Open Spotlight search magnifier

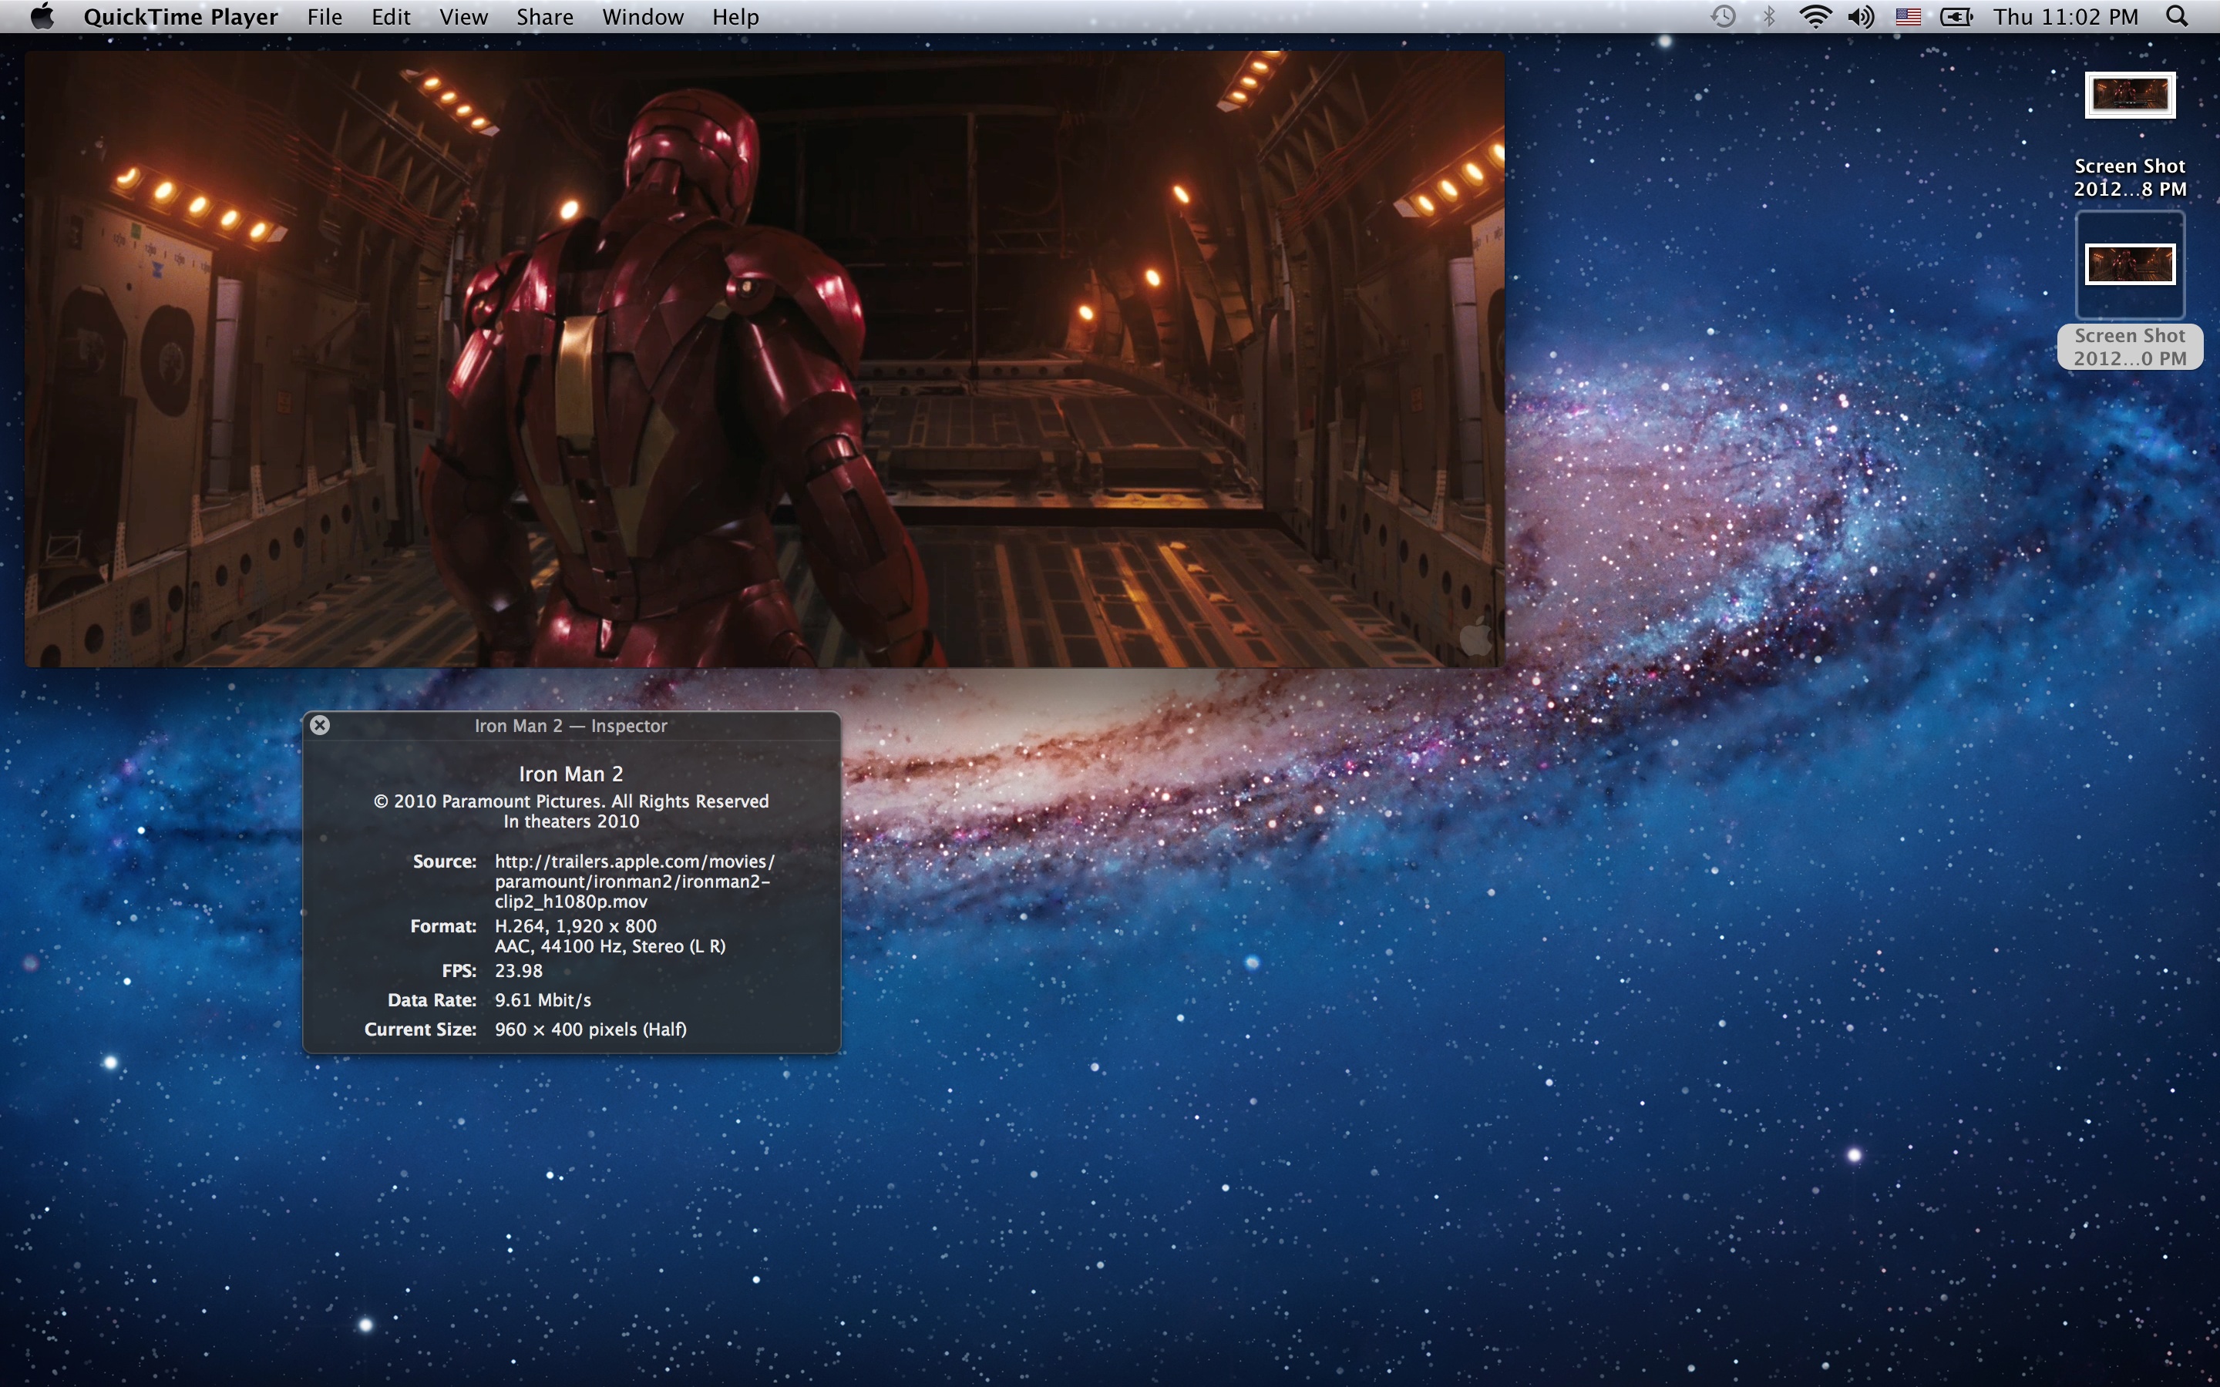click(x=2178, y=16)
